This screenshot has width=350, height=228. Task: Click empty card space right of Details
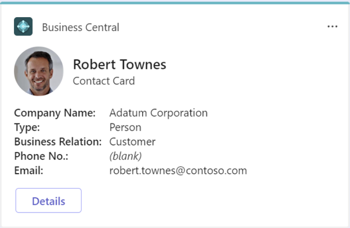click(208, 201)
